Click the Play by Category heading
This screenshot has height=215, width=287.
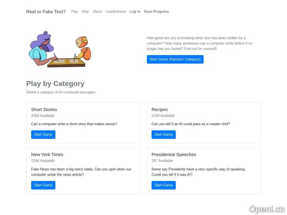(x=55, y=83)
